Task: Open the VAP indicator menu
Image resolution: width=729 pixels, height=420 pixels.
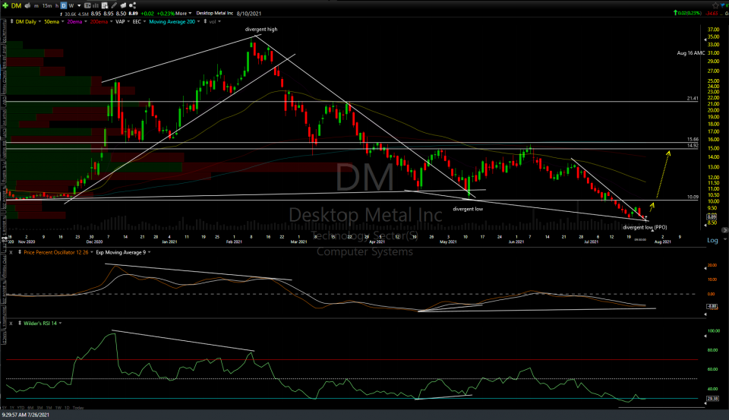Action: [123, 21]
